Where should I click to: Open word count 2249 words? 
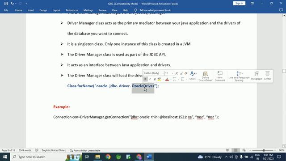coord(25,150)
